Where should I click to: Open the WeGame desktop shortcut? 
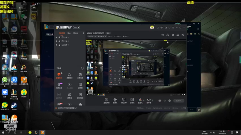pyautogui.click(x=24, y=68)
